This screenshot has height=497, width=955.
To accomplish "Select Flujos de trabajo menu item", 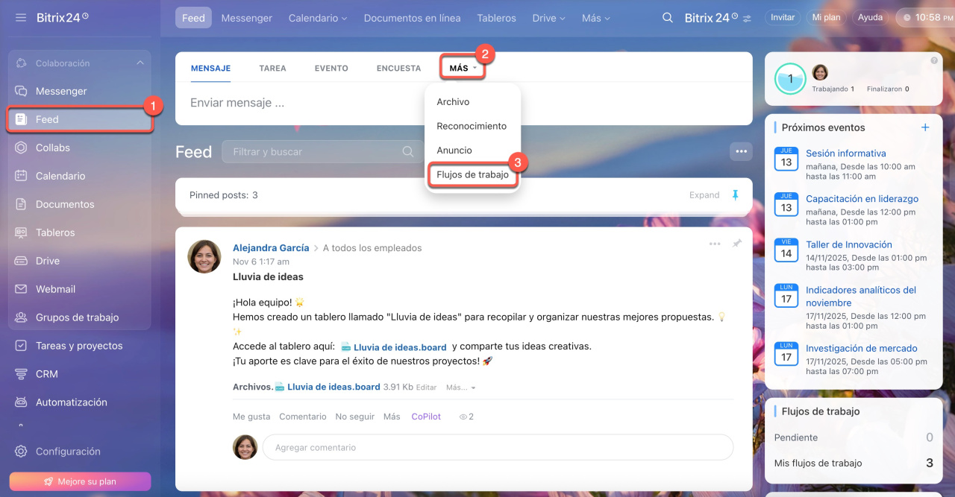I will [472, 174].
